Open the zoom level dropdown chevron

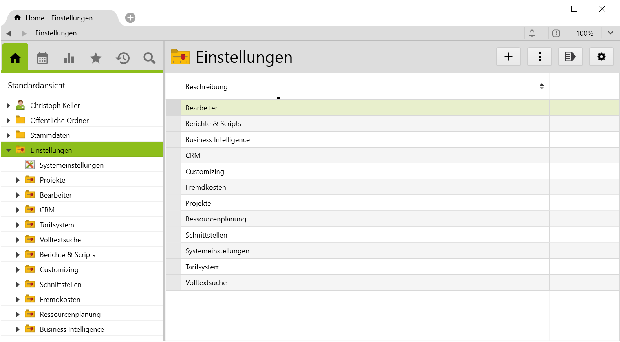(x=610, y=33)
